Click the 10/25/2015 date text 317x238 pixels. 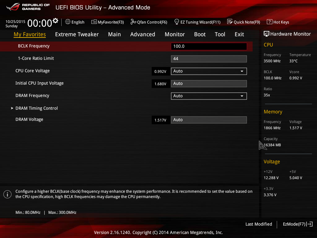[15, 21]
